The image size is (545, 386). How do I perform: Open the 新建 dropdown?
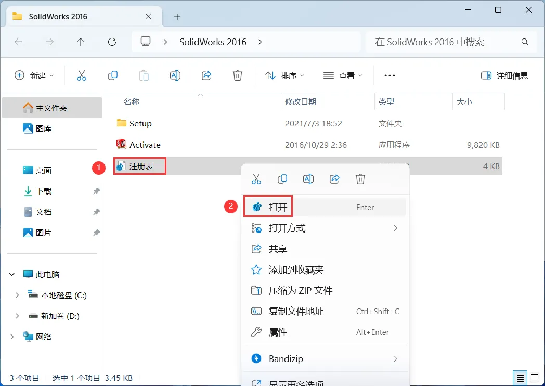[34, 75]
